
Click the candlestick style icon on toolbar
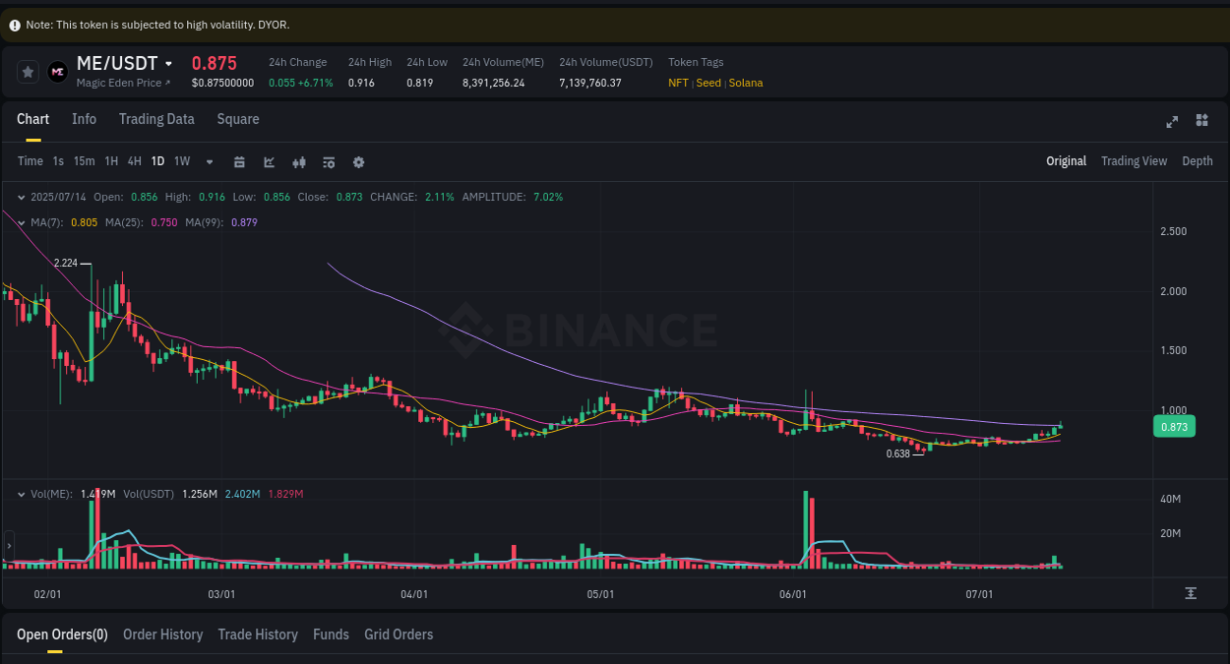point(299,161)
